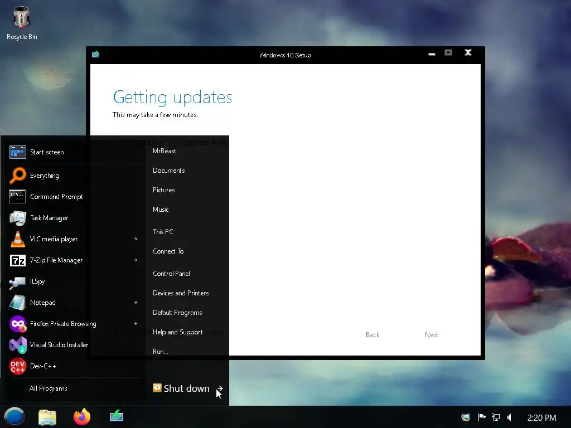The height and width of the screenshot is (428, 571).
Task: Switch to Windows 10 Setup taskbar icon
Action: (117, 415)
